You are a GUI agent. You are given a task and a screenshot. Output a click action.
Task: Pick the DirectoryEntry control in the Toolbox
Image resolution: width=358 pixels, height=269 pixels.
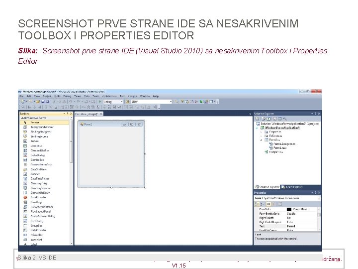point(44,183)
